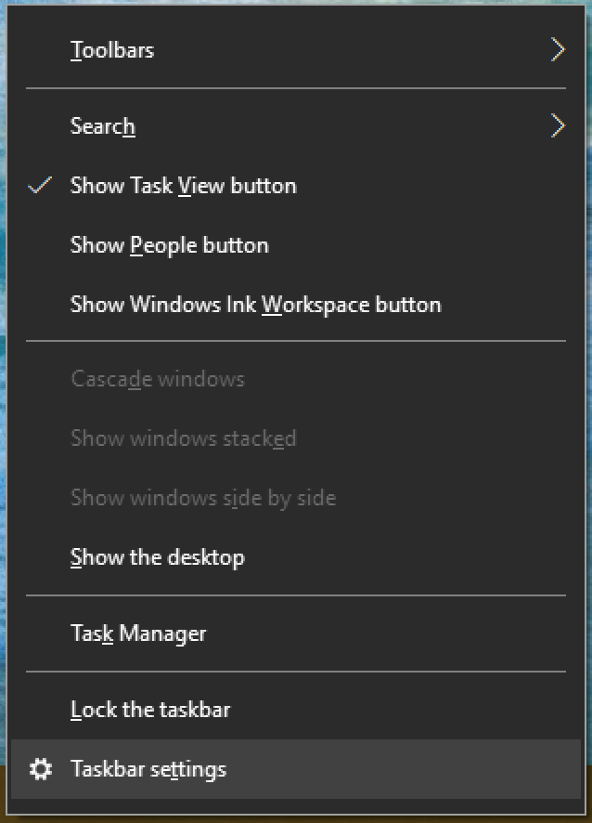
Task: Click the gear icon beside Taskbar settings
Action: pos(42,769)
